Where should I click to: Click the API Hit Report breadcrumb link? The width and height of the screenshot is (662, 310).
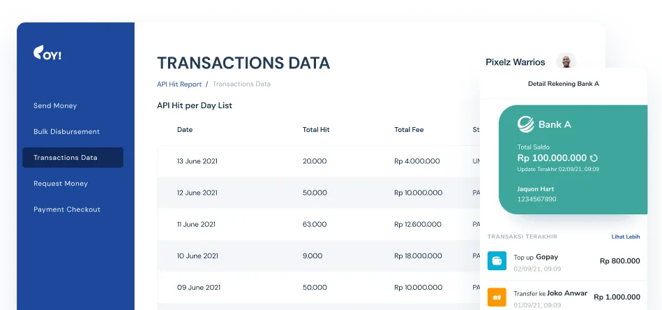[179, 84]
